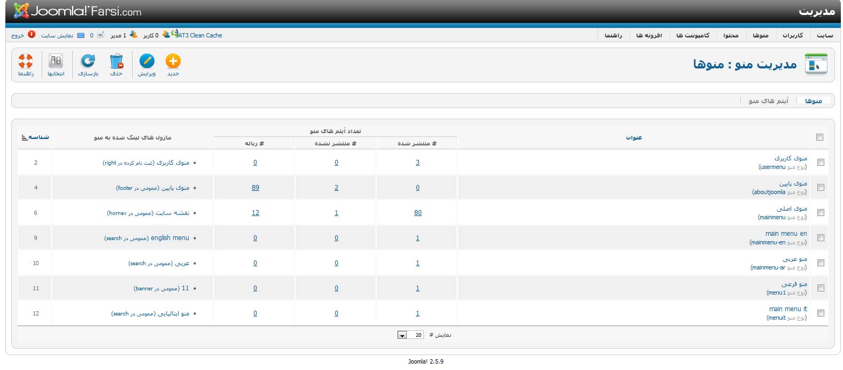This screenshot has height=370, width=843.
Task: Sort the table by ID (شناسه) column header
Action: pyautogui.click(x=38, y=137)
